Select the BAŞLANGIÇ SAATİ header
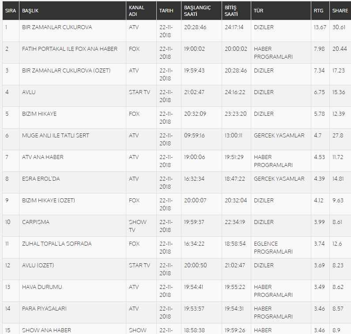Screen dimensions: 351x334 click(x=197, y=11)
